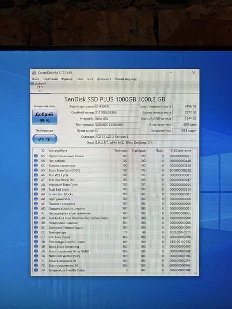Click total NAND writes value 1544 GB
The image size is (232, 309).
click(185, 118)
